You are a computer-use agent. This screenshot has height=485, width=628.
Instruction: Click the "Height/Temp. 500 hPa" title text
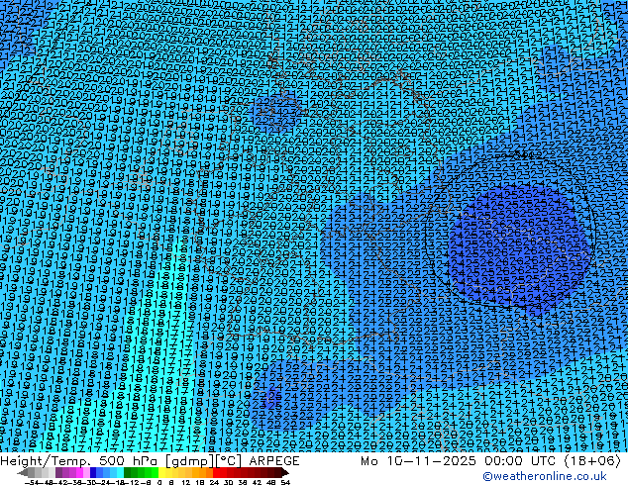pyautogui.click(x=80, y=461)
